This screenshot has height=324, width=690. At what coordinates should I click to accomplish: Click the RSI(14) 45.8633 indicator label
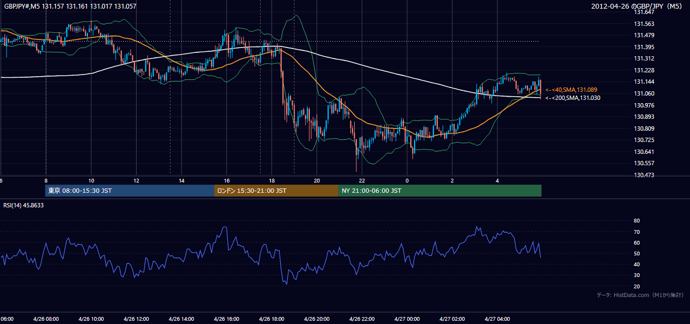tap(24, 205)
